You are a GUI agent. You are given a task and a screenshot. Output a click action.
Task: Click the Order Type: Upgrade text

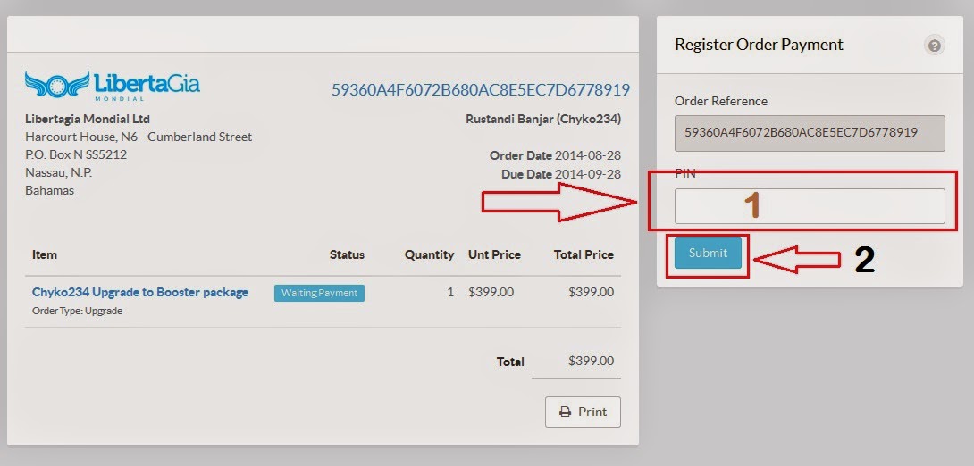coord(77,311)
